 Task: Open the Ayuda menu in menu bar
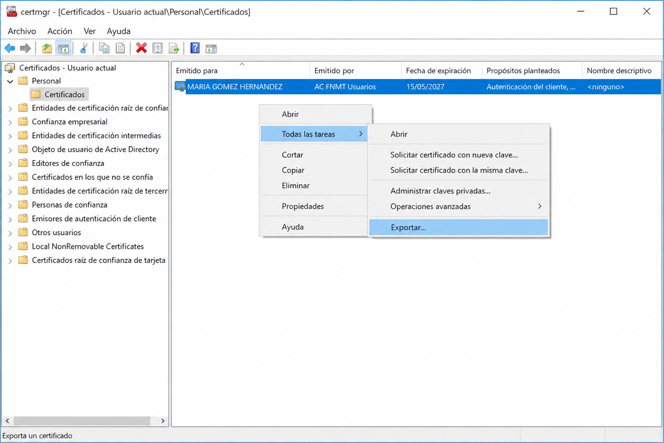pos(118,31)
